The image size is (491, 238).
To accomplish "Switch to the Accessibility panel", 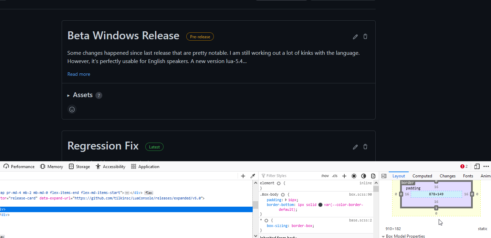I will pos(111,166).
